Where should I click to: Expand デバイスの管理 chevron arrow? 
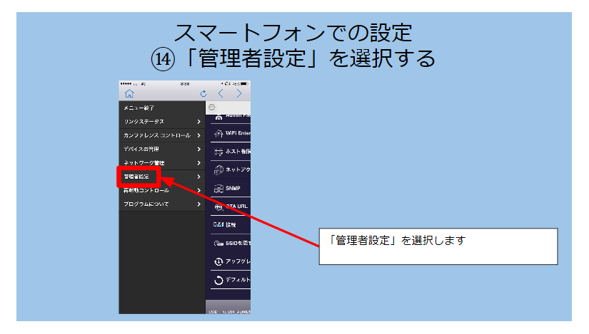(x=198, y=150)
